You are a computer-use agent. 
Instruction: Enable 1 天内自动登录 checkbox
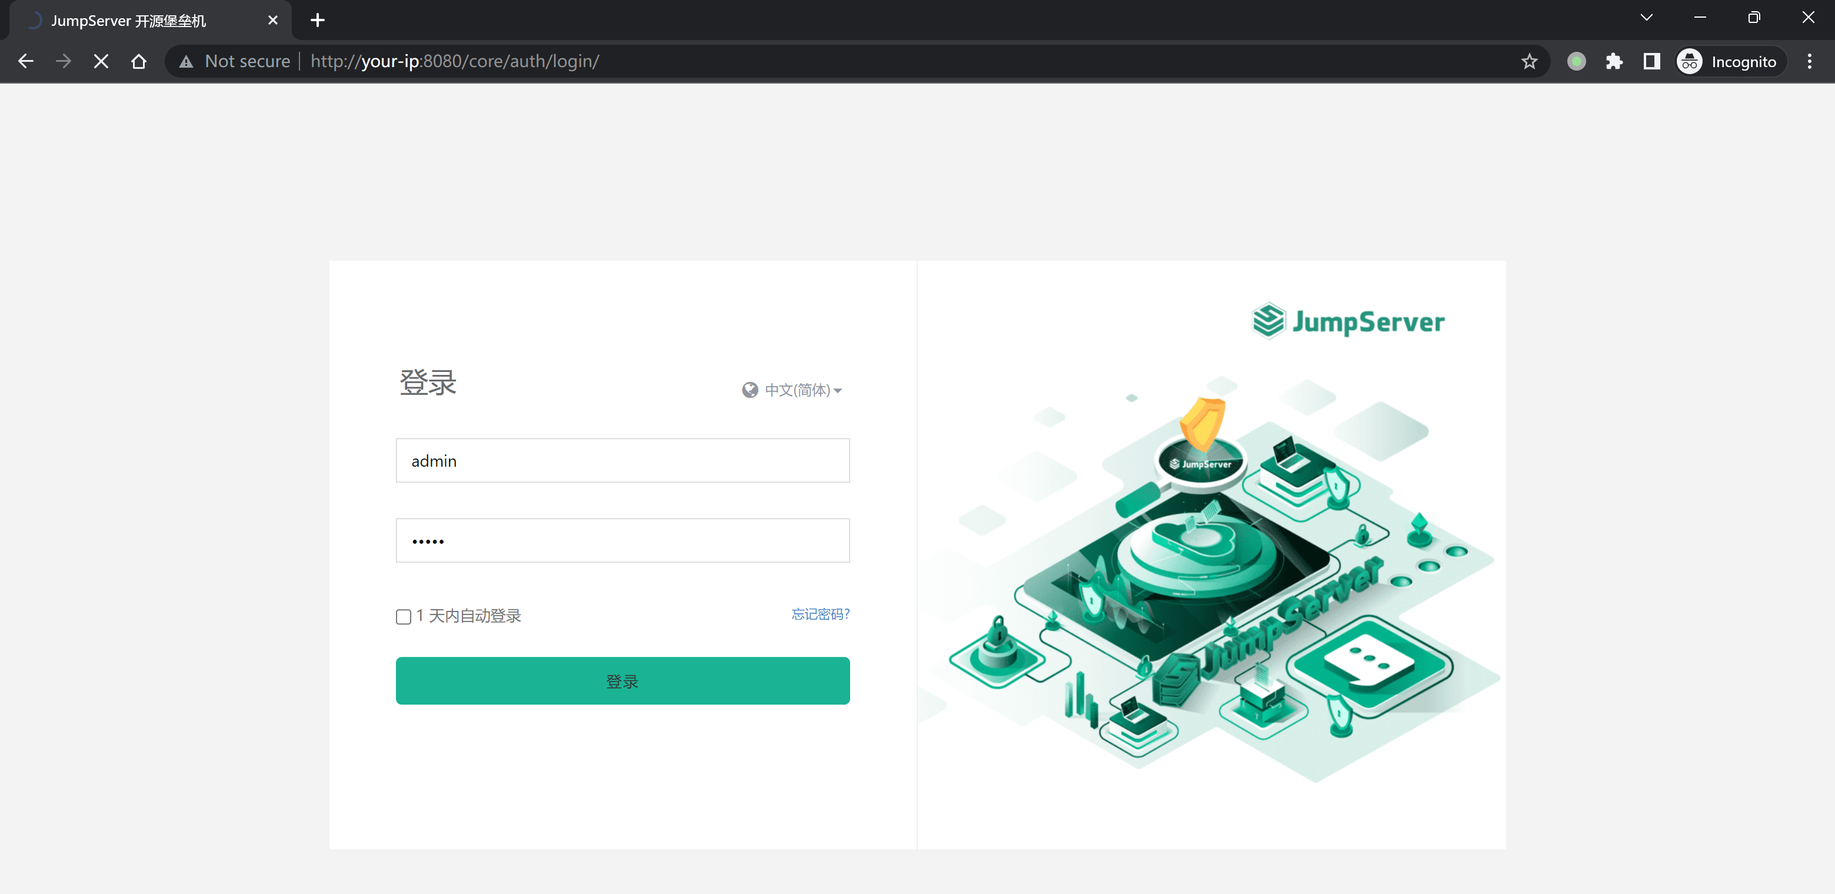[404, 616]
